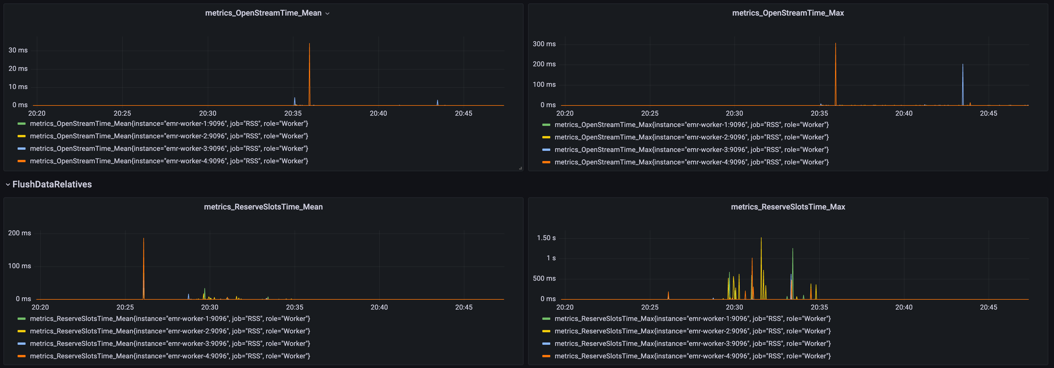Screen dimensions: 1054x368
Task: Toggle emr-worker-1 series in OpenStreamTime_Mean legend
Action: tap(169, 124)
